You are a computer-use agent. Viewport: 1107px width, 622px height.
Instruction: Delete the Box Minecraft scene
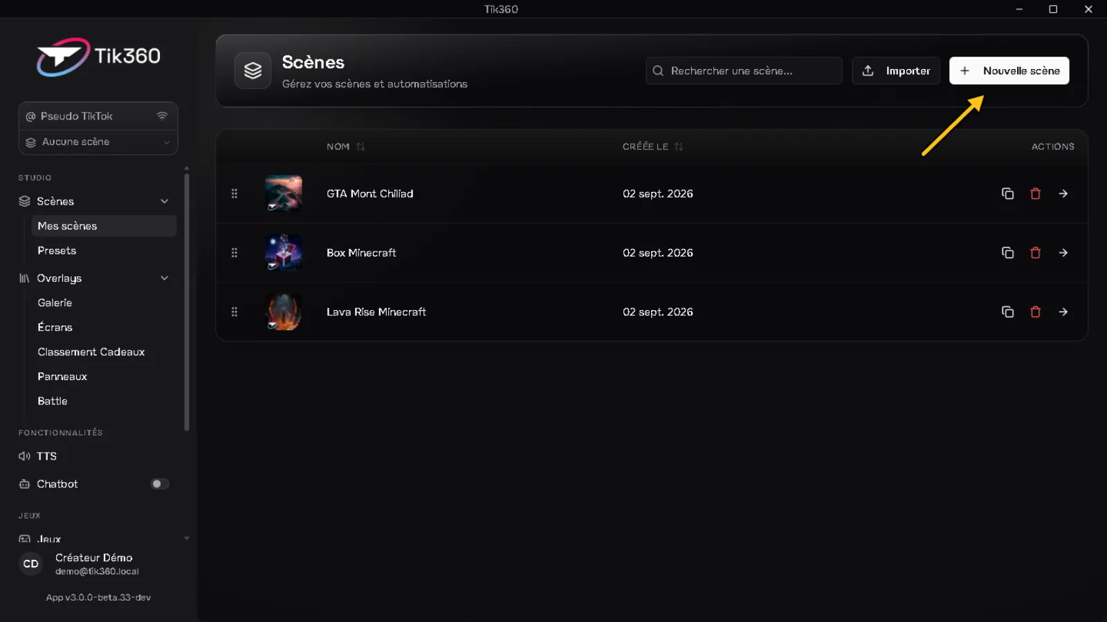[x=1035, y=253]
